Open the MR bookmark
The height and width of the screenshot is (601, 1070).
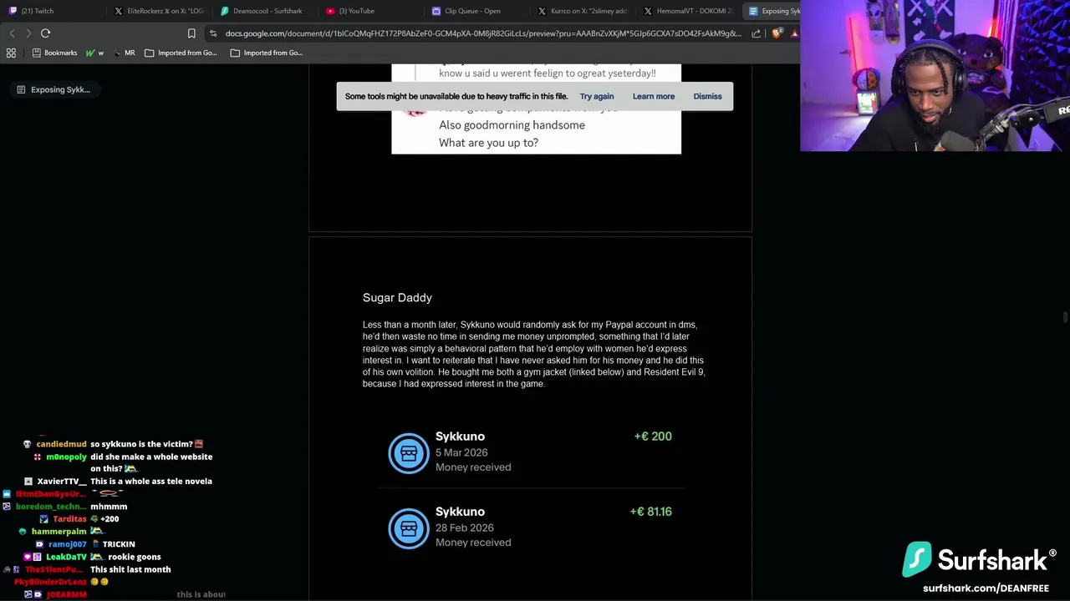(x=123, y=53)
